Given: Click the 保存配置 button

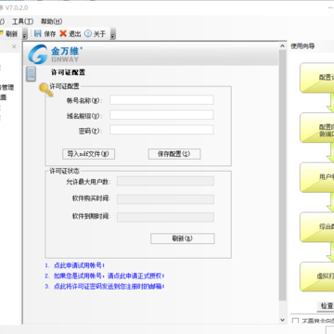Looking at the screenshot, I should click(x=174, y=154).
